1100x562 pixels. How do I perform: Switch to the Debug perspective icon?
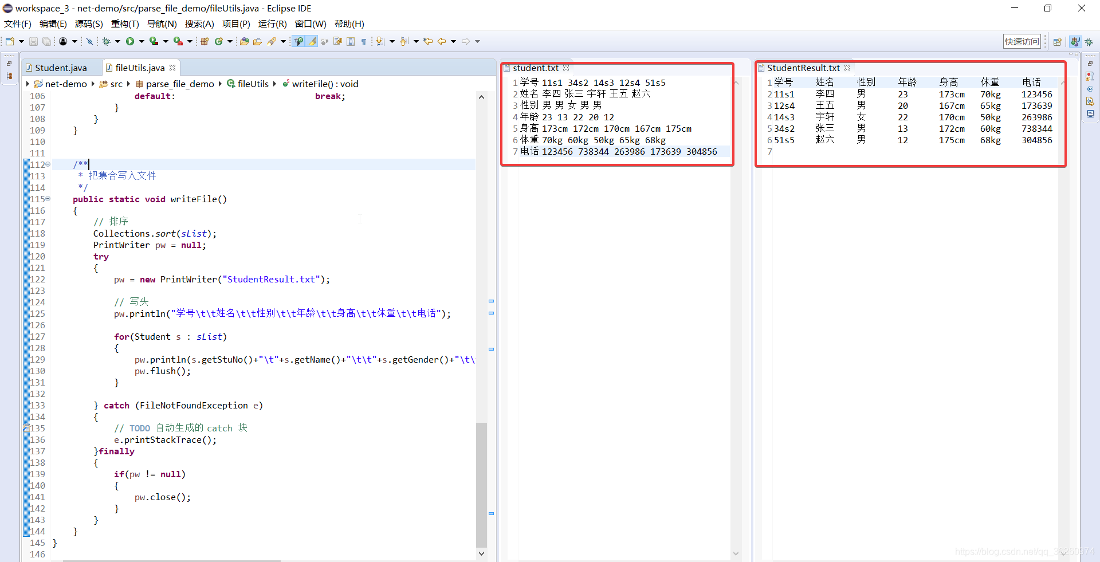point(1089,41)
